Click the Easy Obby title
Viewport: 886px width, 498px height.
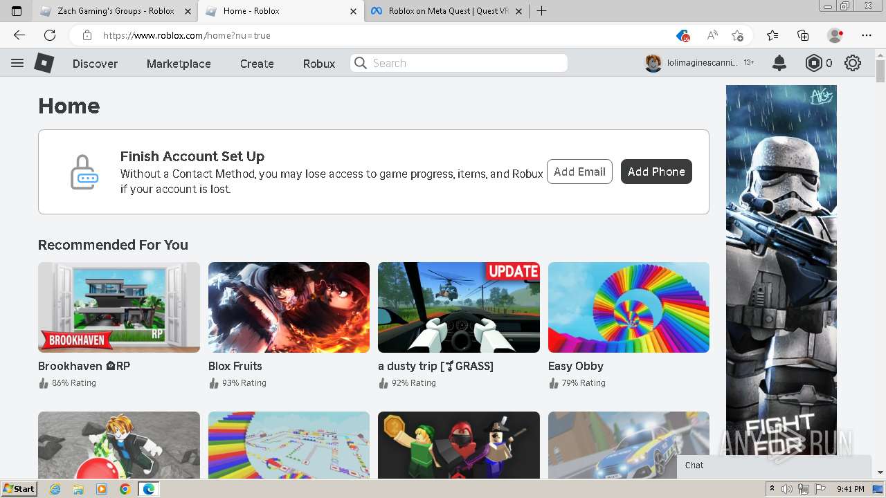pyautogui.click(x=576, y=366)
